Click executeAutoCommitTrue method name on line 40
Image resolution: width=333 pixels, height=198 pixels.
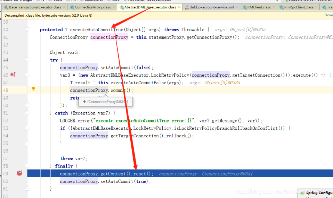(x=97, y=29)
